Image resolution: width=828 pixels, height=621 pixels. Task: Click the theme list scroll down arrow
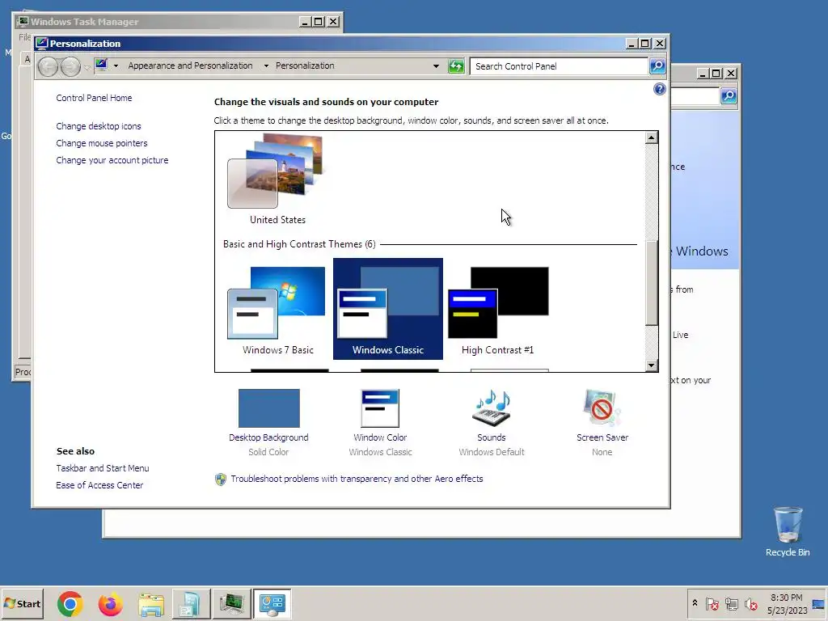[652, 365]
